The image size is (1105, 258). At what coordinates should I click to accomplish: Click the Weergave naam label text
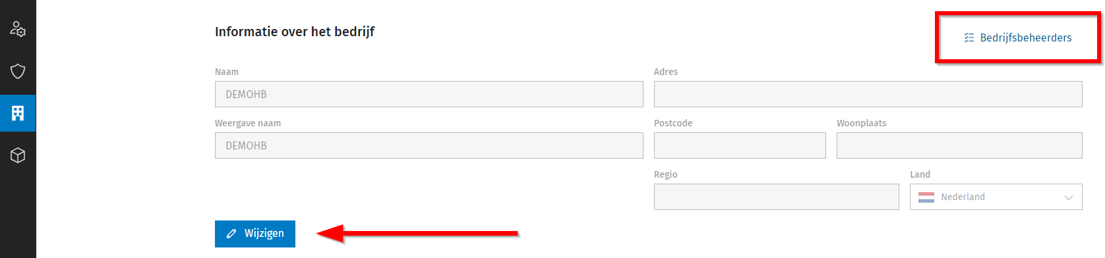click(x=248, y=123)
